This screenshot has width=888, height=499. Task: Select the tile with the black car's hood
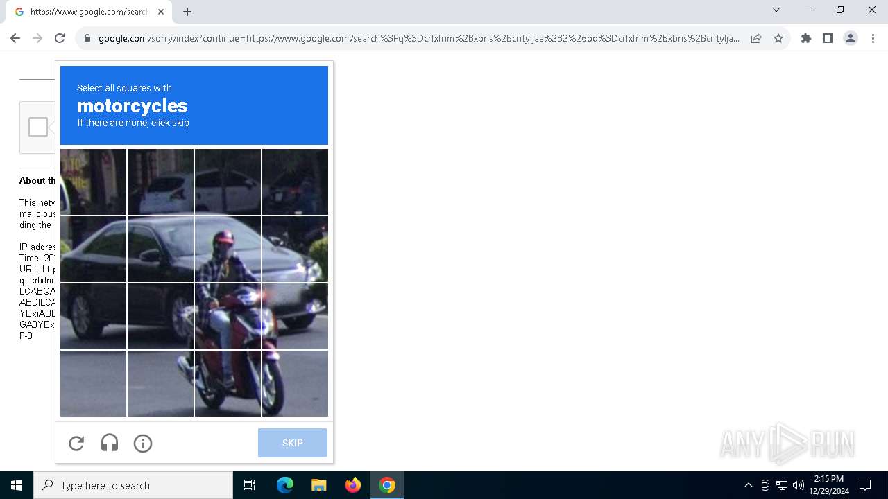(x=295, y=249)
